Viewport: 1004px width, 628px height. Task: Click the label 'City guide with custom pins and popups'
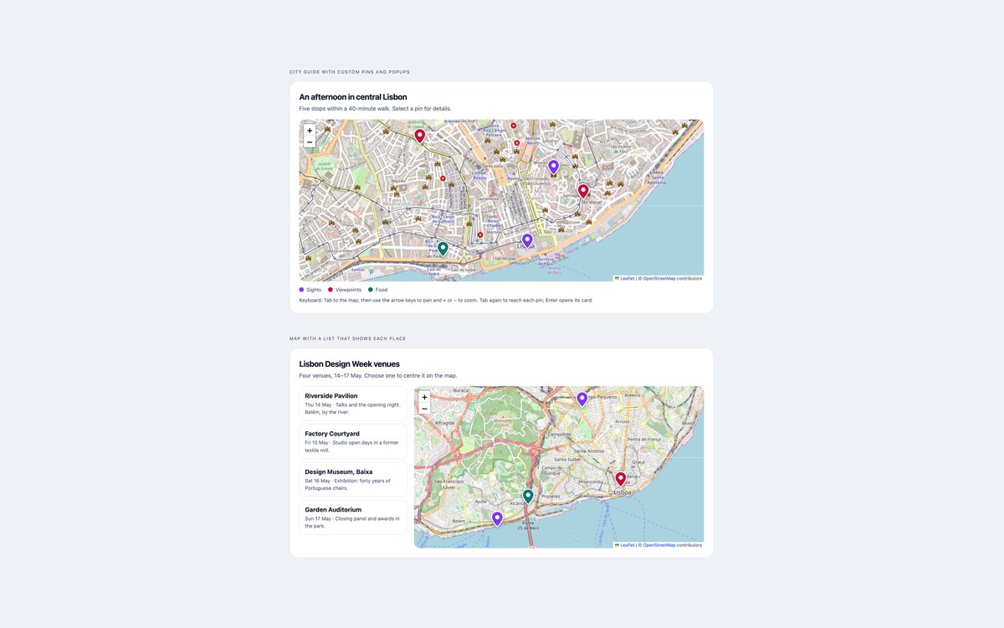click(x=350, y=72)
